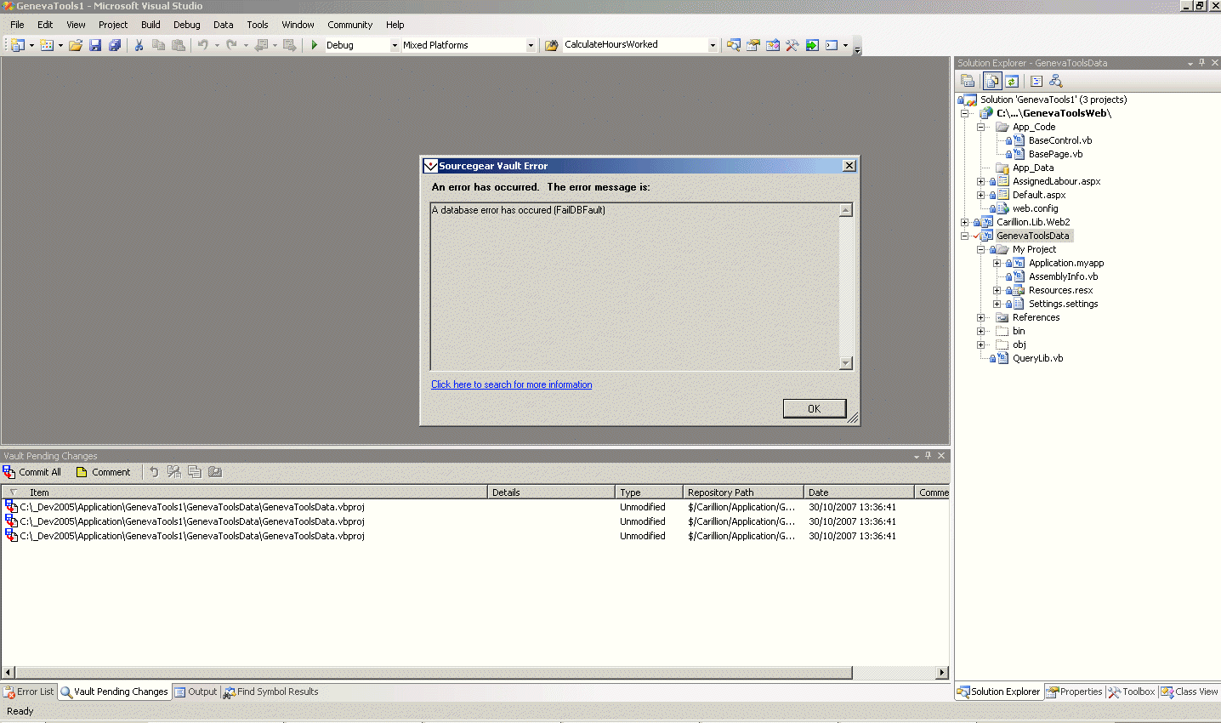
Task: Click the New Project toolbar icon
Action: tap(18, 45)
